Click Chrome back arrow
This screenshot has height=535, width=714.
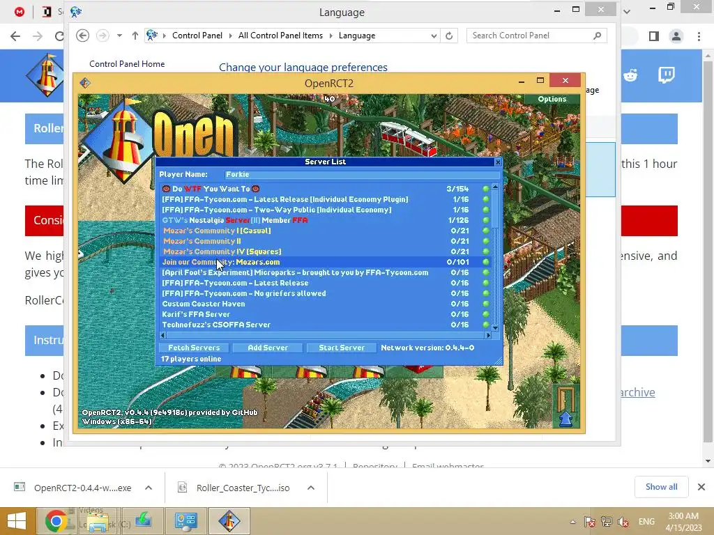[15, 36]
